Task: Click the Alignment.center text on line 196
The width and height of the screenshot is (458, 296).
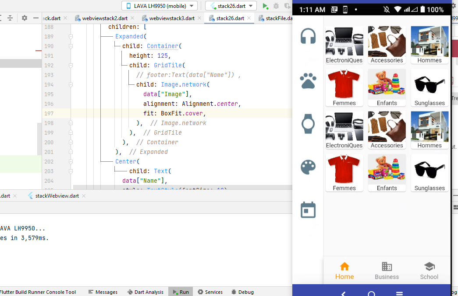Action: point(210,104)
